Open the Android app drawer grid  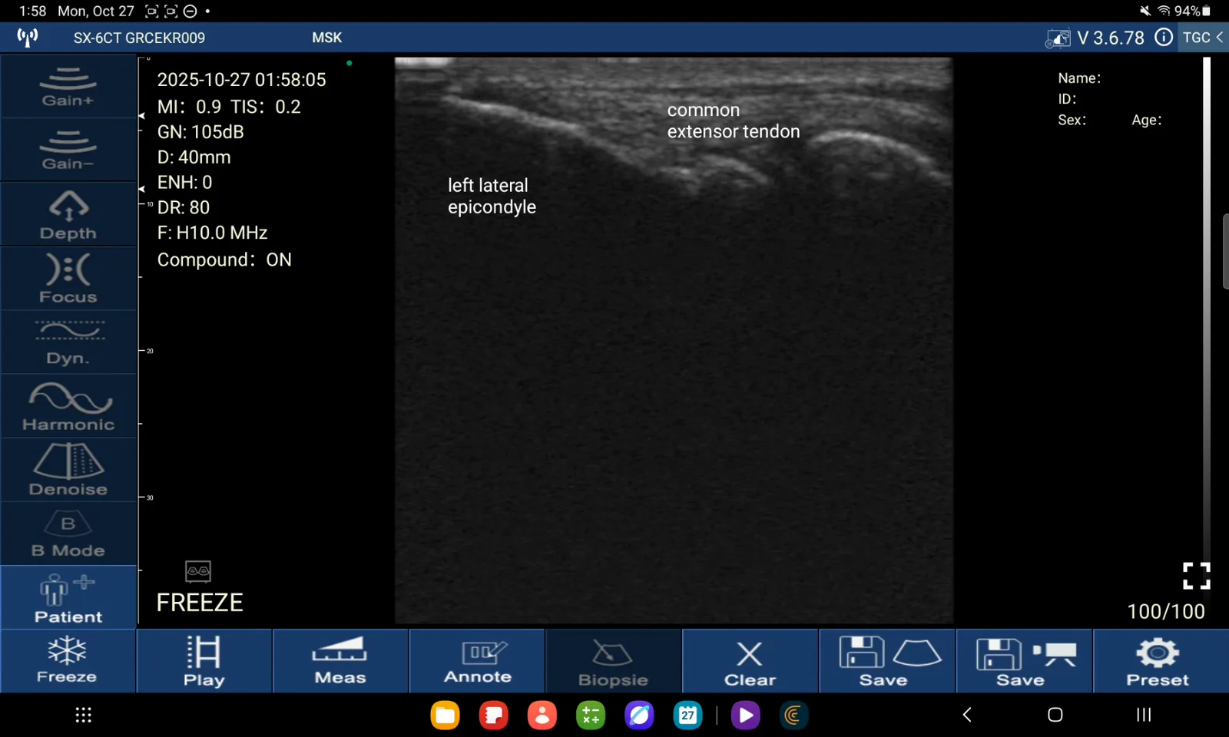pyautogui.click(x=84, y=715)
